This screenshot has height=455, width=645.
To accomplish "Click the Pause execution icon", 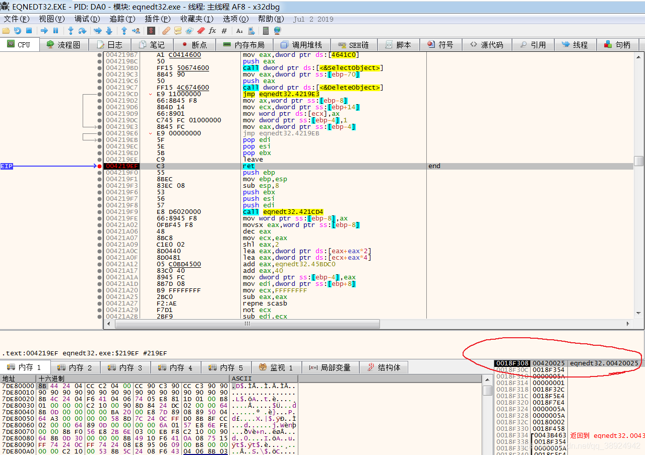I will tap(55, 31).
